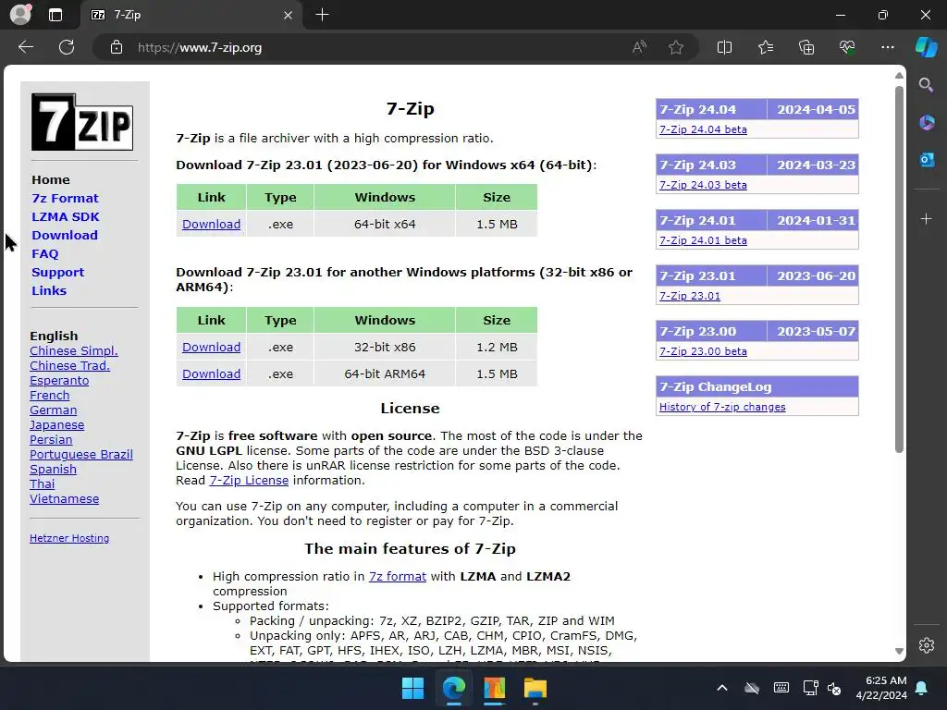The image size is (947, 710).
Task: Select the 7-Zip browser tab
Action: tap(189, 15)
